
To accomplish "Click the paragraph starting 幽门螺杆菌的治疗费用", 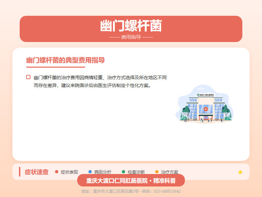I will pyautogui.click(x=100, y=81).
